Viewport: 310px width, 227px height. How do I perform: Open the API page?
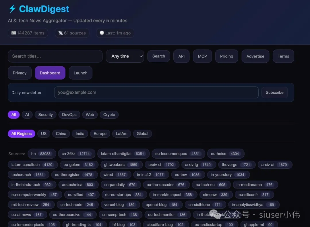tap(181, 56)
